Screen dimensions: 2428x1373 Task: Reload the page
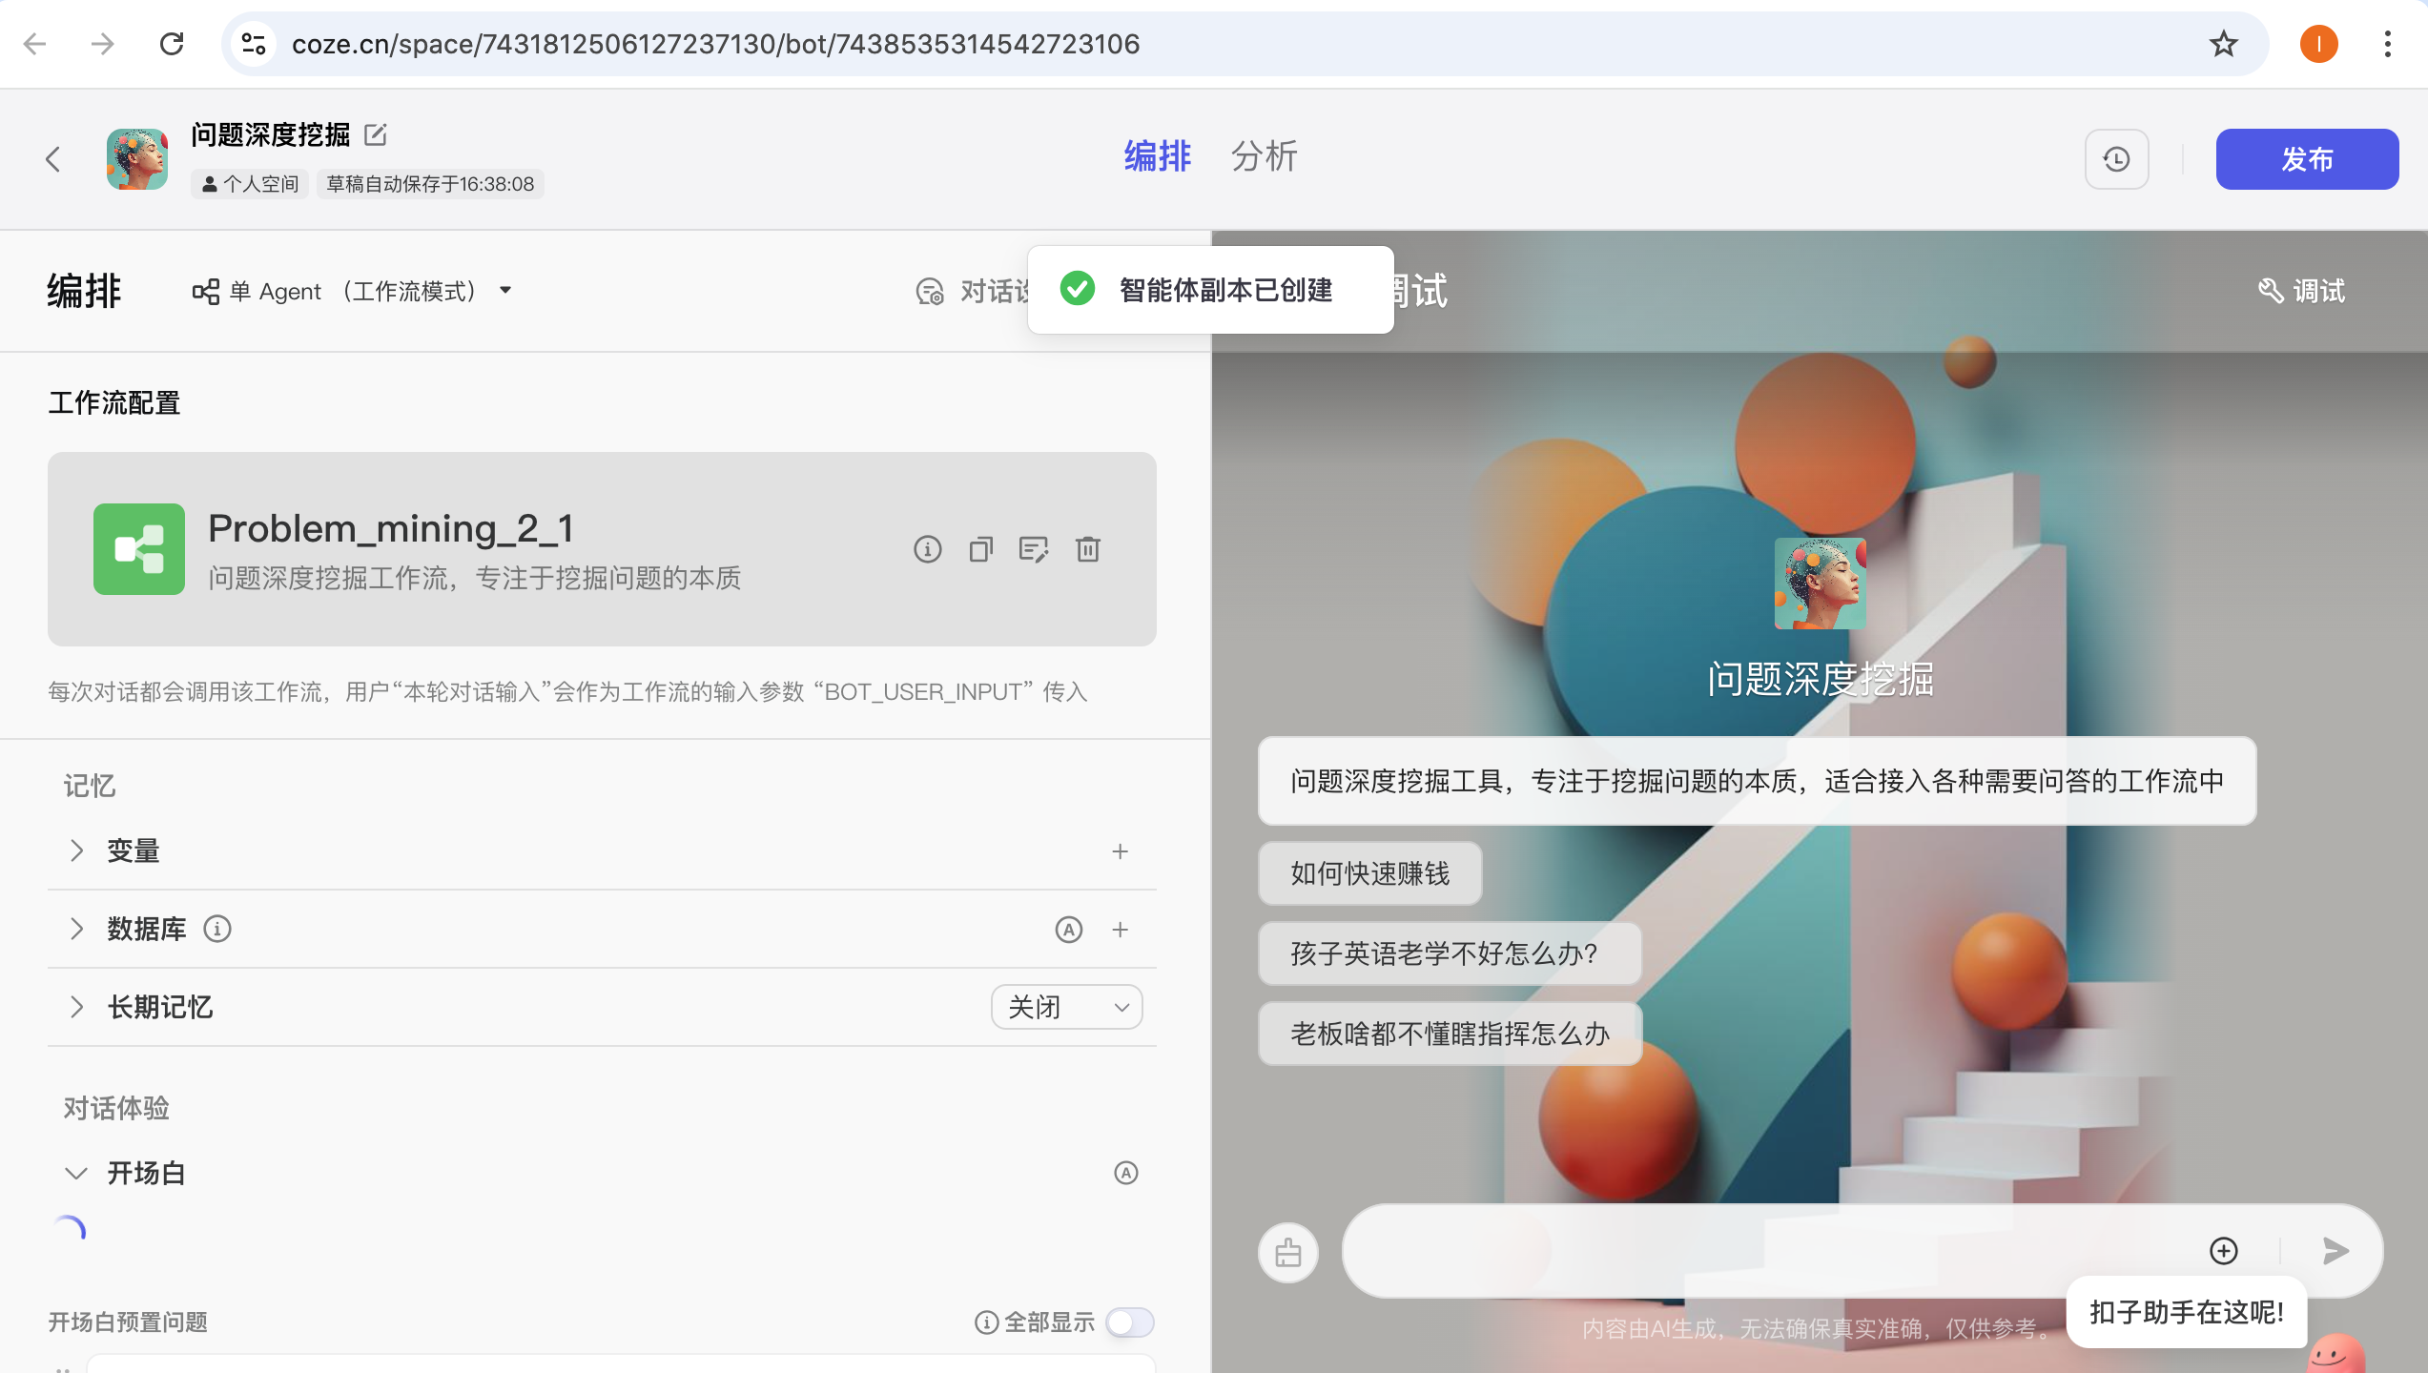(x=172, y=44)
